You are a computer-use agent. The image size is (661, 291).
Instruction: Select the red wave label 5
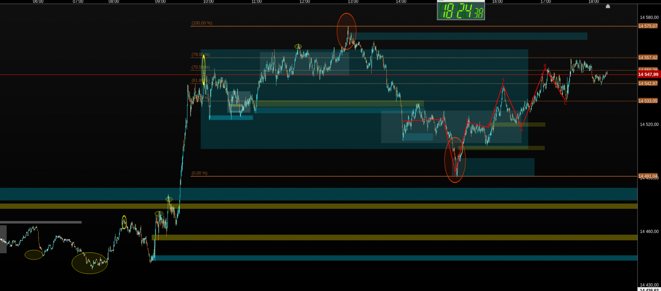click(503, 80)
